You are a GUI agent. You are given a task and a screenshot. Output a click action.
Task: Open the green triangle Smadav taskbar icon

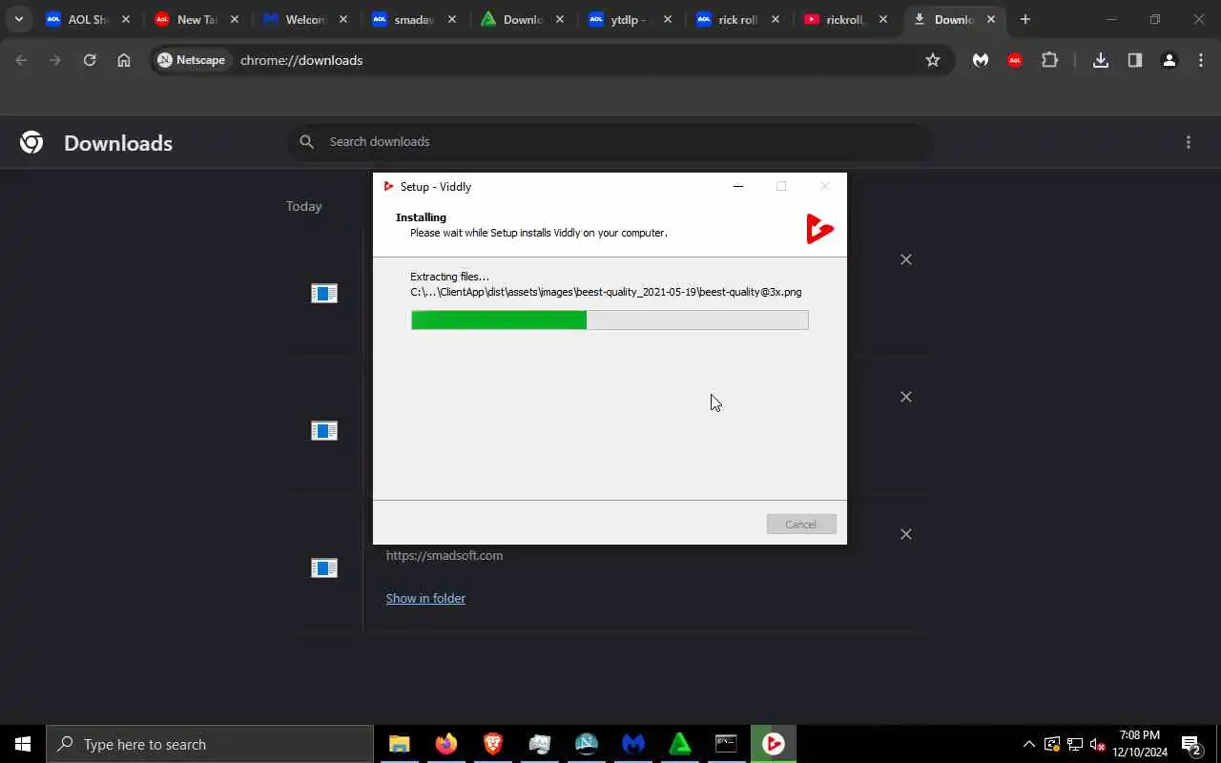680,744
